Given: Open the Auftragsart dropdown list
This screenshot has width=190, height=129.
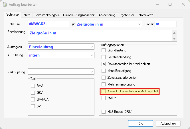Looking at the screenshot, I should pyautogui.click(x=91, y=47).
